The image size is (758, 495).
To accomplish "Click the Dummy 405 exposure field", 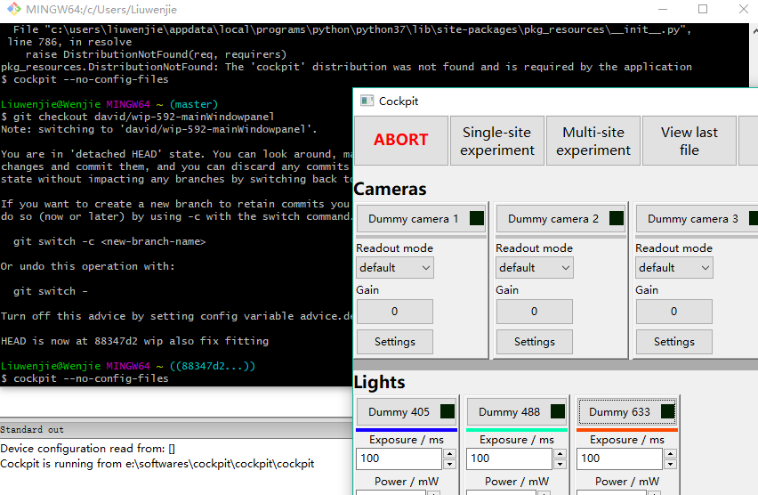I will pyautogui.click(x=399, y=458).
